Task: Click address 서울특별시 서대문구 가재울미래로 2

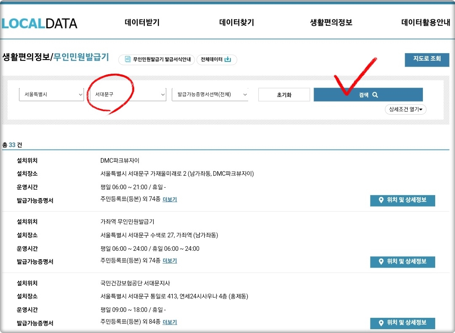Action: pos(177,174)
